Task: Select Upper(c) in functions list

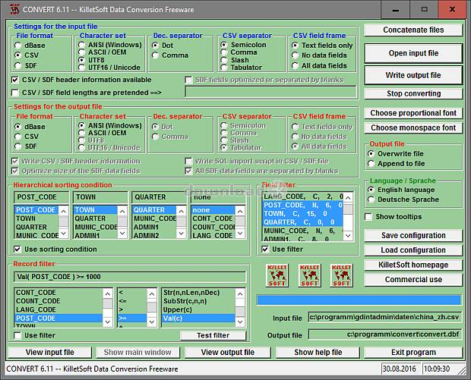Action: tap(198, 309)
